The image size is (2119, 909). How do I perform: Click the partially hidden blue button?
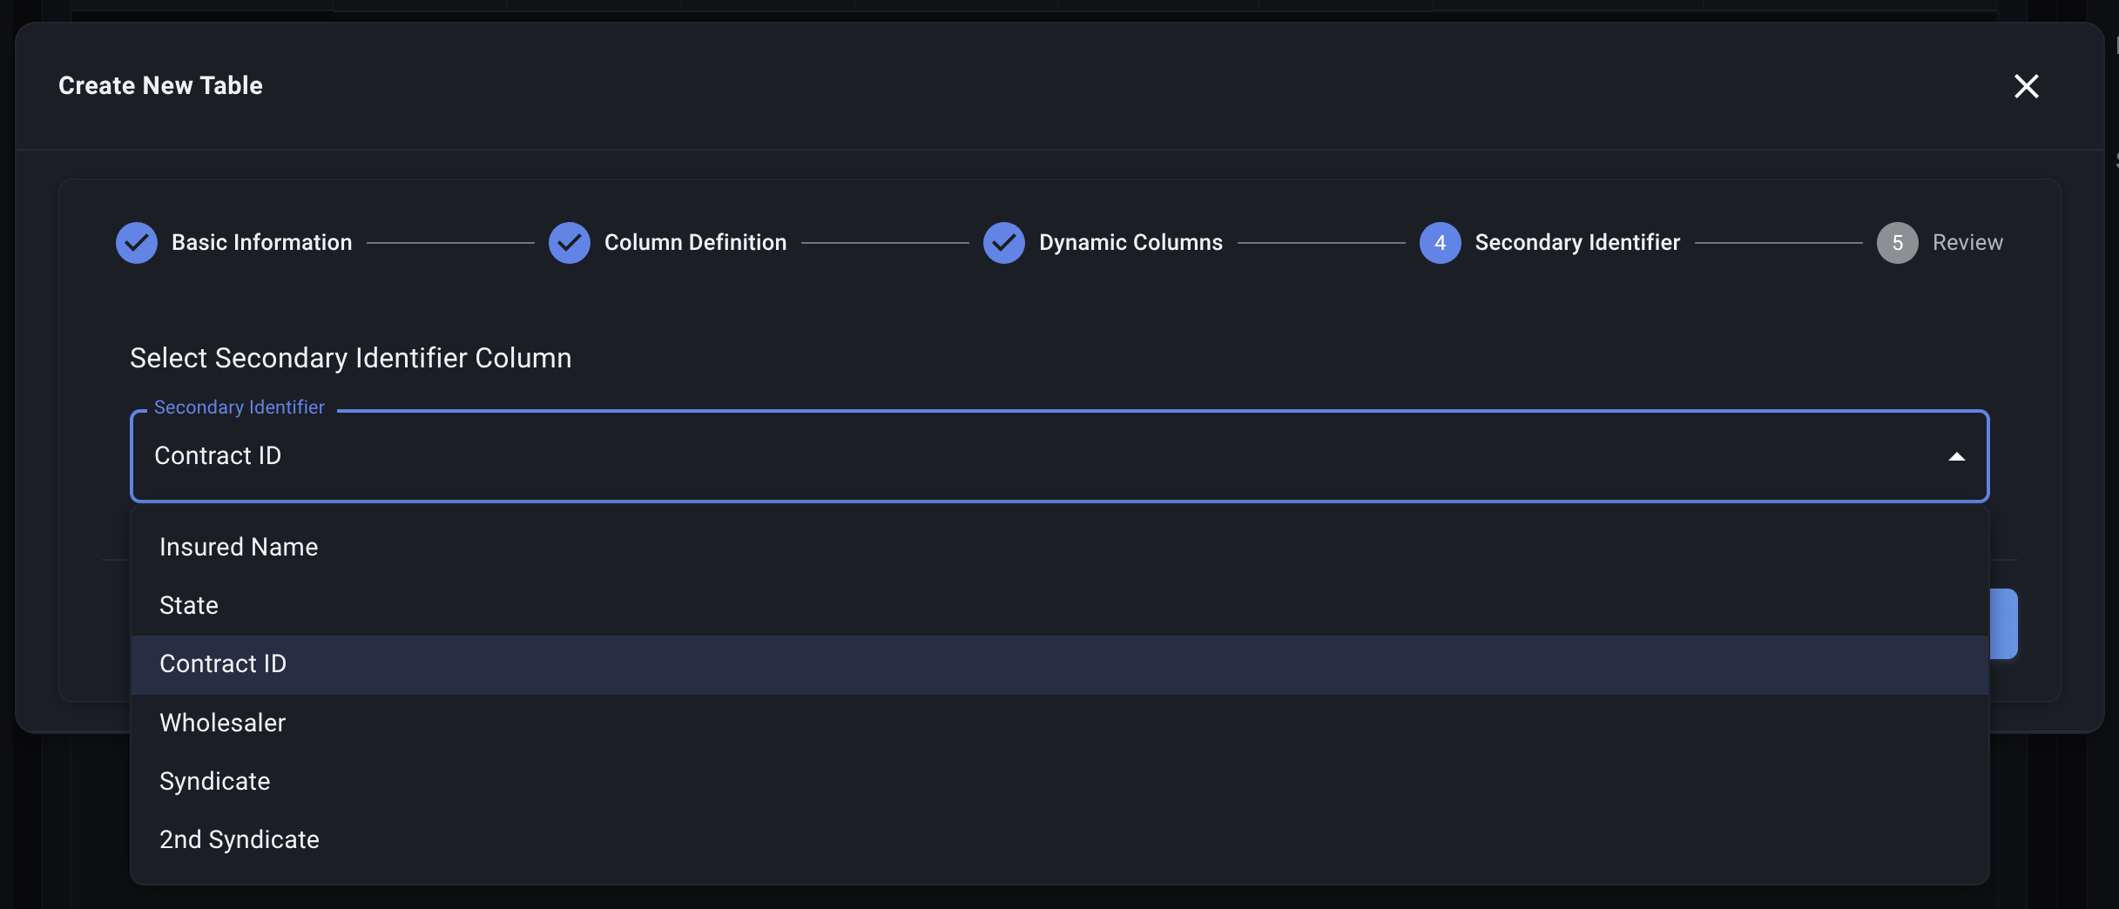pyautogui.click(x=2003, y=623)
